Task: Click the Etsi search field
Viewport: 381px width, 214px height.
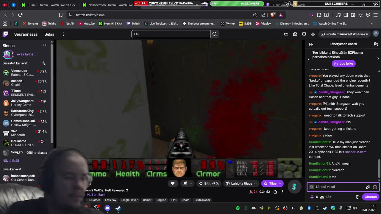Action: coord(171,34)
